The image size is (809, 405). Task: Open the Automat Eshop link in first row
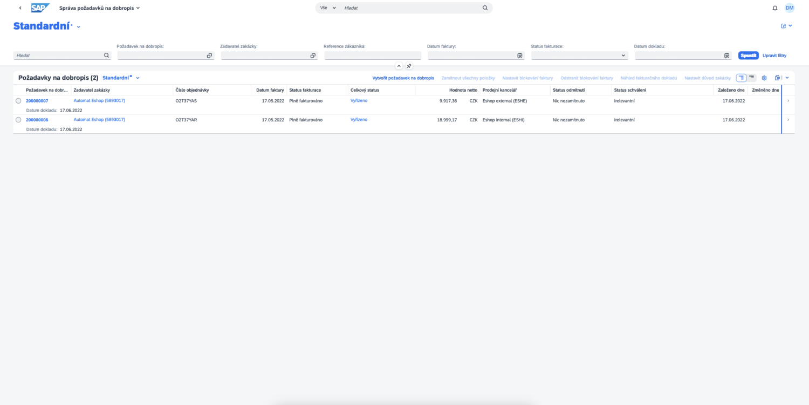coord(99,101)
